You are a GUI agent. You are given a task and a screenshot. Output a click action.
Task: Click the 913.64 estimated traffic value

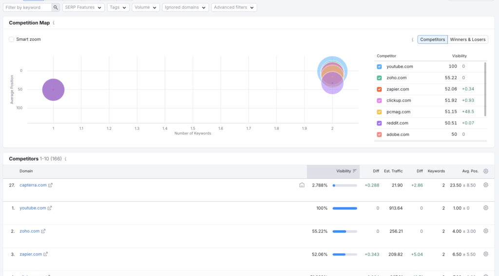pos(396,208)
